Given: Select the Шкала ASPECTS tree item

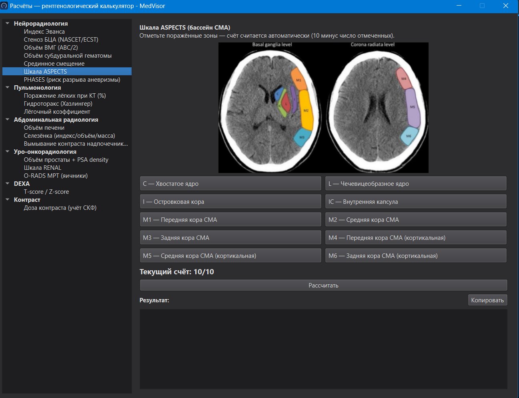Looking at the screenshot, I should [x=67, y=72].
